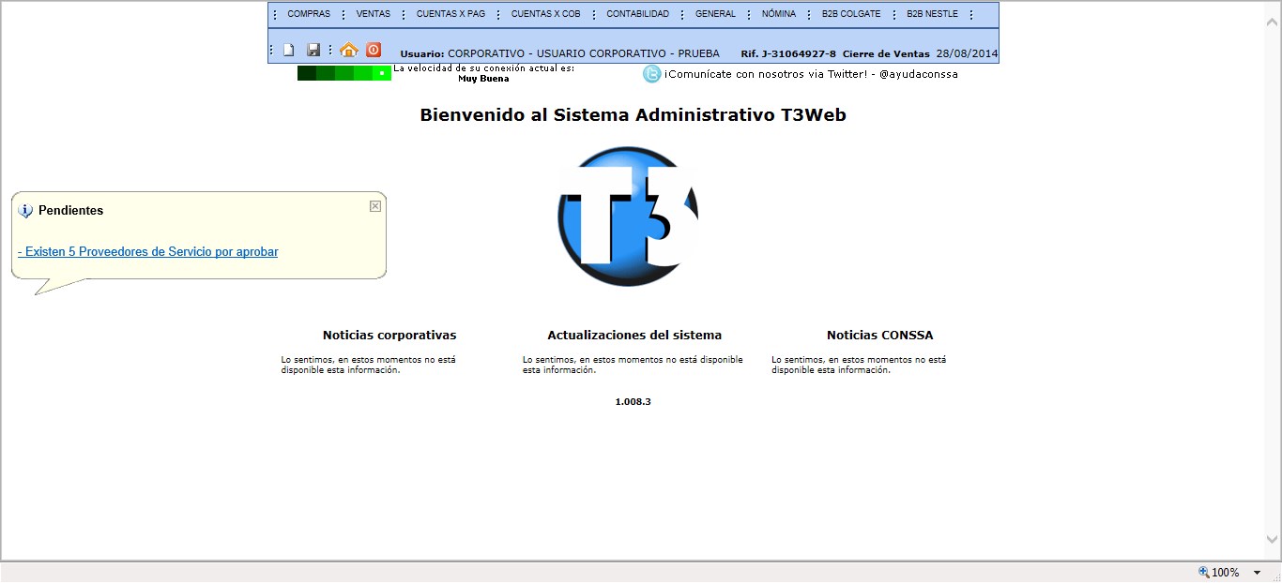Click the version number 1.008.3
This screenshot has height=583, width=1282.
[x=633, y=401]
